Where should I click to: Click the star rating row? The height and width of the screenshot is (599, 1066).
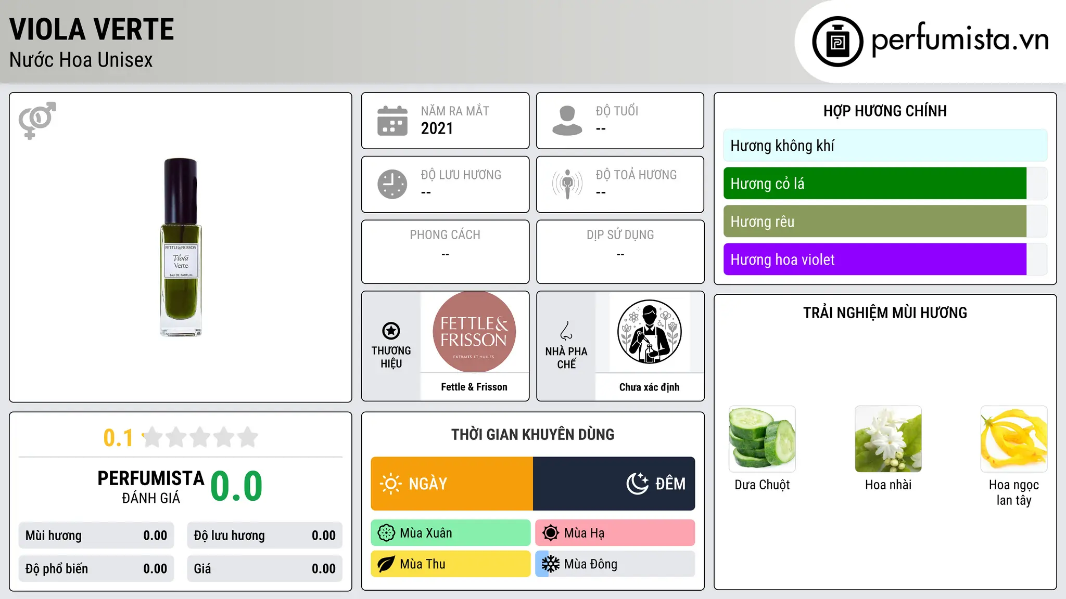coord(200,437)
